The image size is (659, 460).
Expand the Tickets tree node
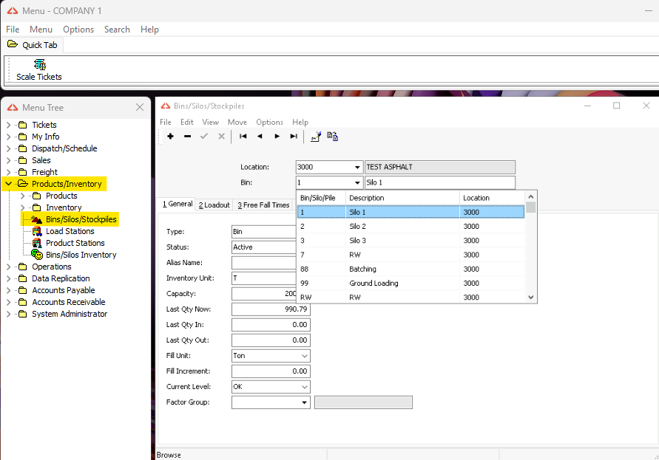tap(8, 125)
